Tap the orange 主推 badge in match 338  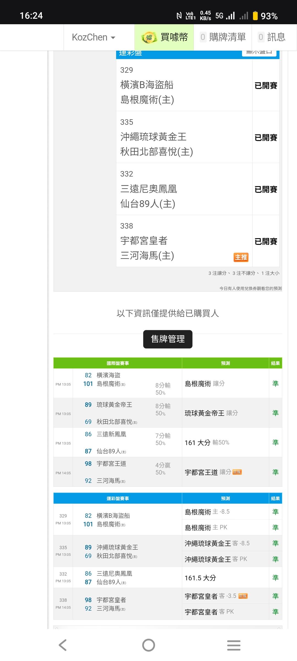tap(241, 257)
